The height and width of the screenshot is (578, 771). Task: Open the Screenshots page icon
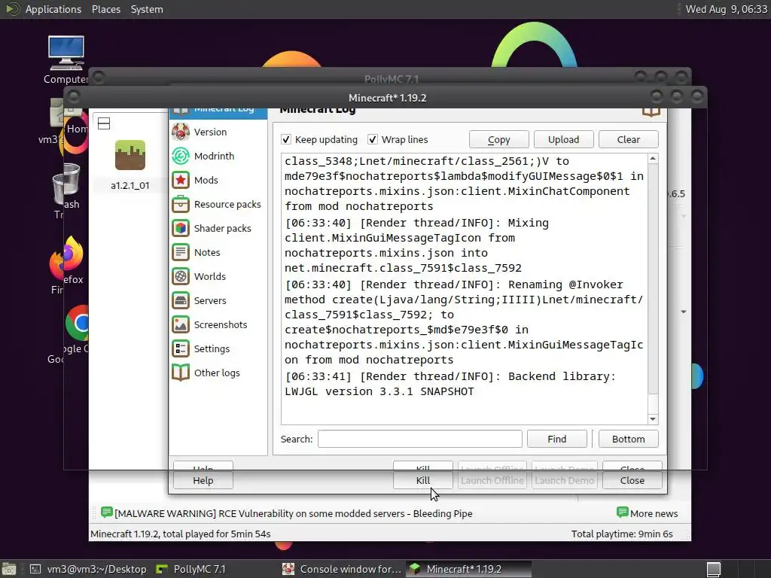181,324
